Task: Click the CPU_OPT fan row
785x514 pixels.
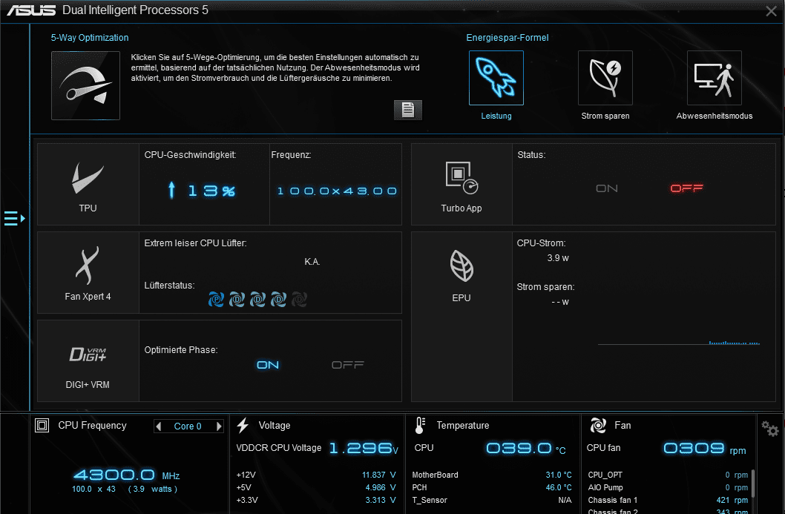Action: pyautogui.click(x=668, y=475)
